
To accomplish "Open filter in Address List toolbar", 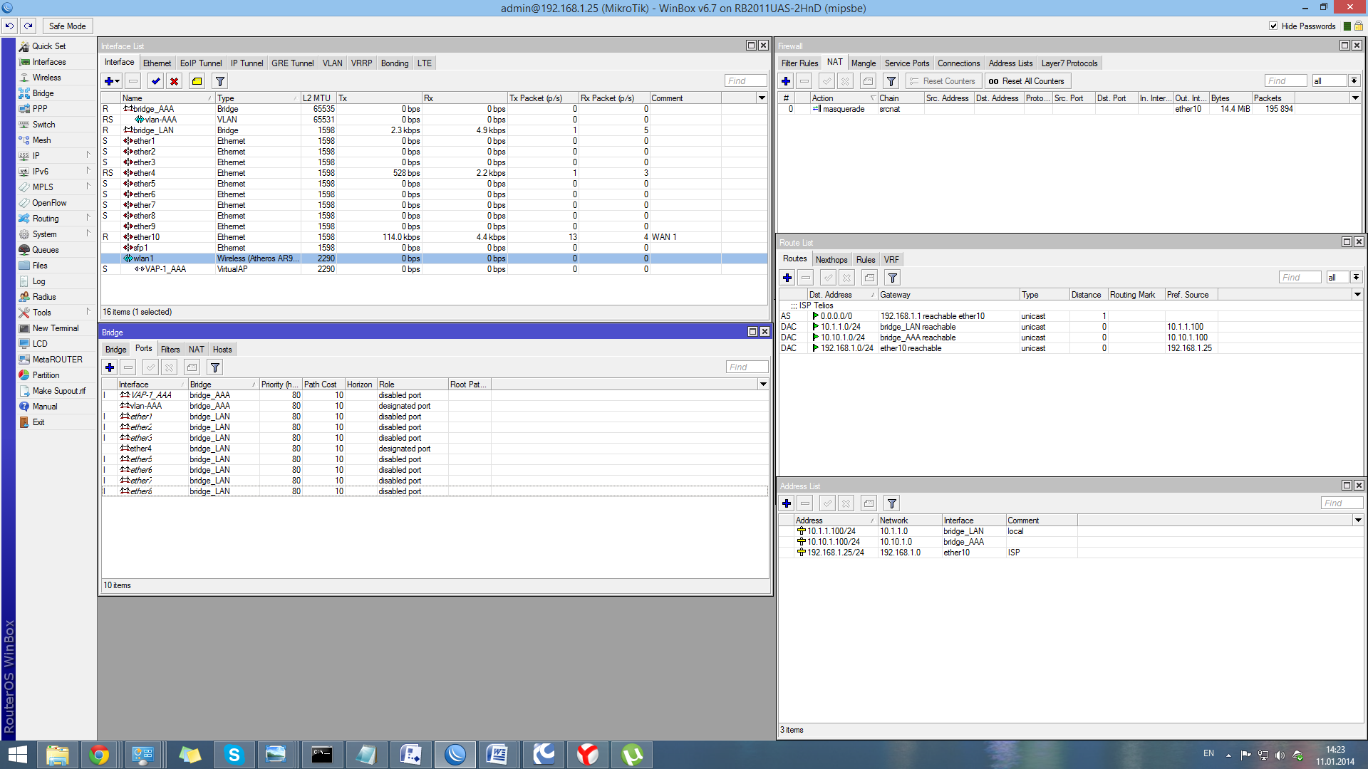I will tap(891, 503).
